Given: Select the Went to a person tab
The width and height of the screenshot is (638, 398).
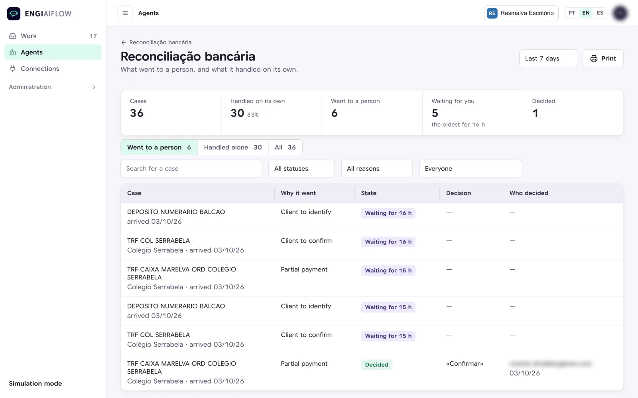Looking at the screenshot, I should (159, 147).
